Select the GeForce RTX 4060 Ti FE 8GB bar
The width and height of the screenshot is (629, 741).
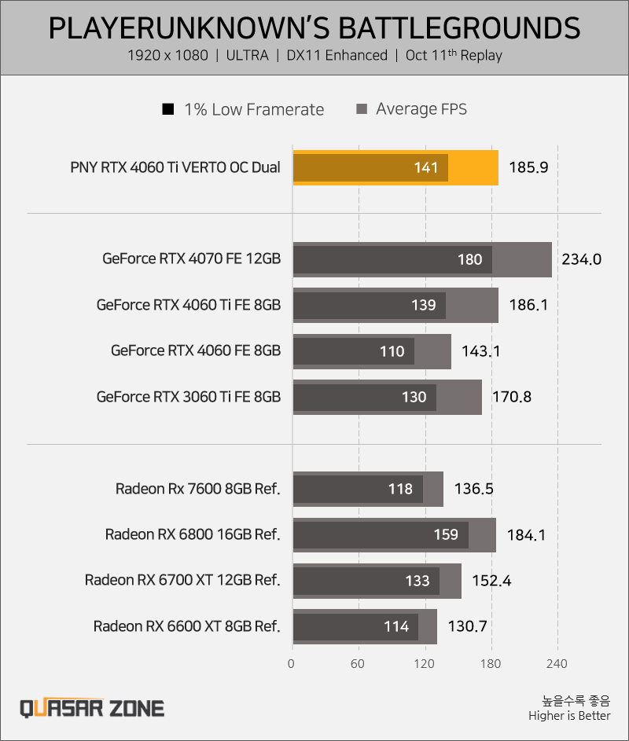click(x=395, y=306)
